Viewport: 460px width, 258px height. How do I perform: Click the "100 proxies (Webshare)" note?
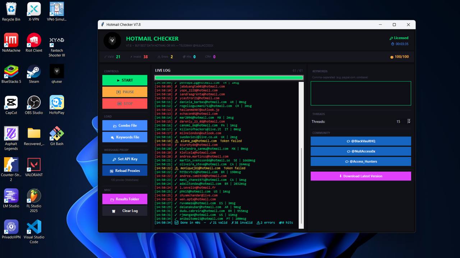125,180
